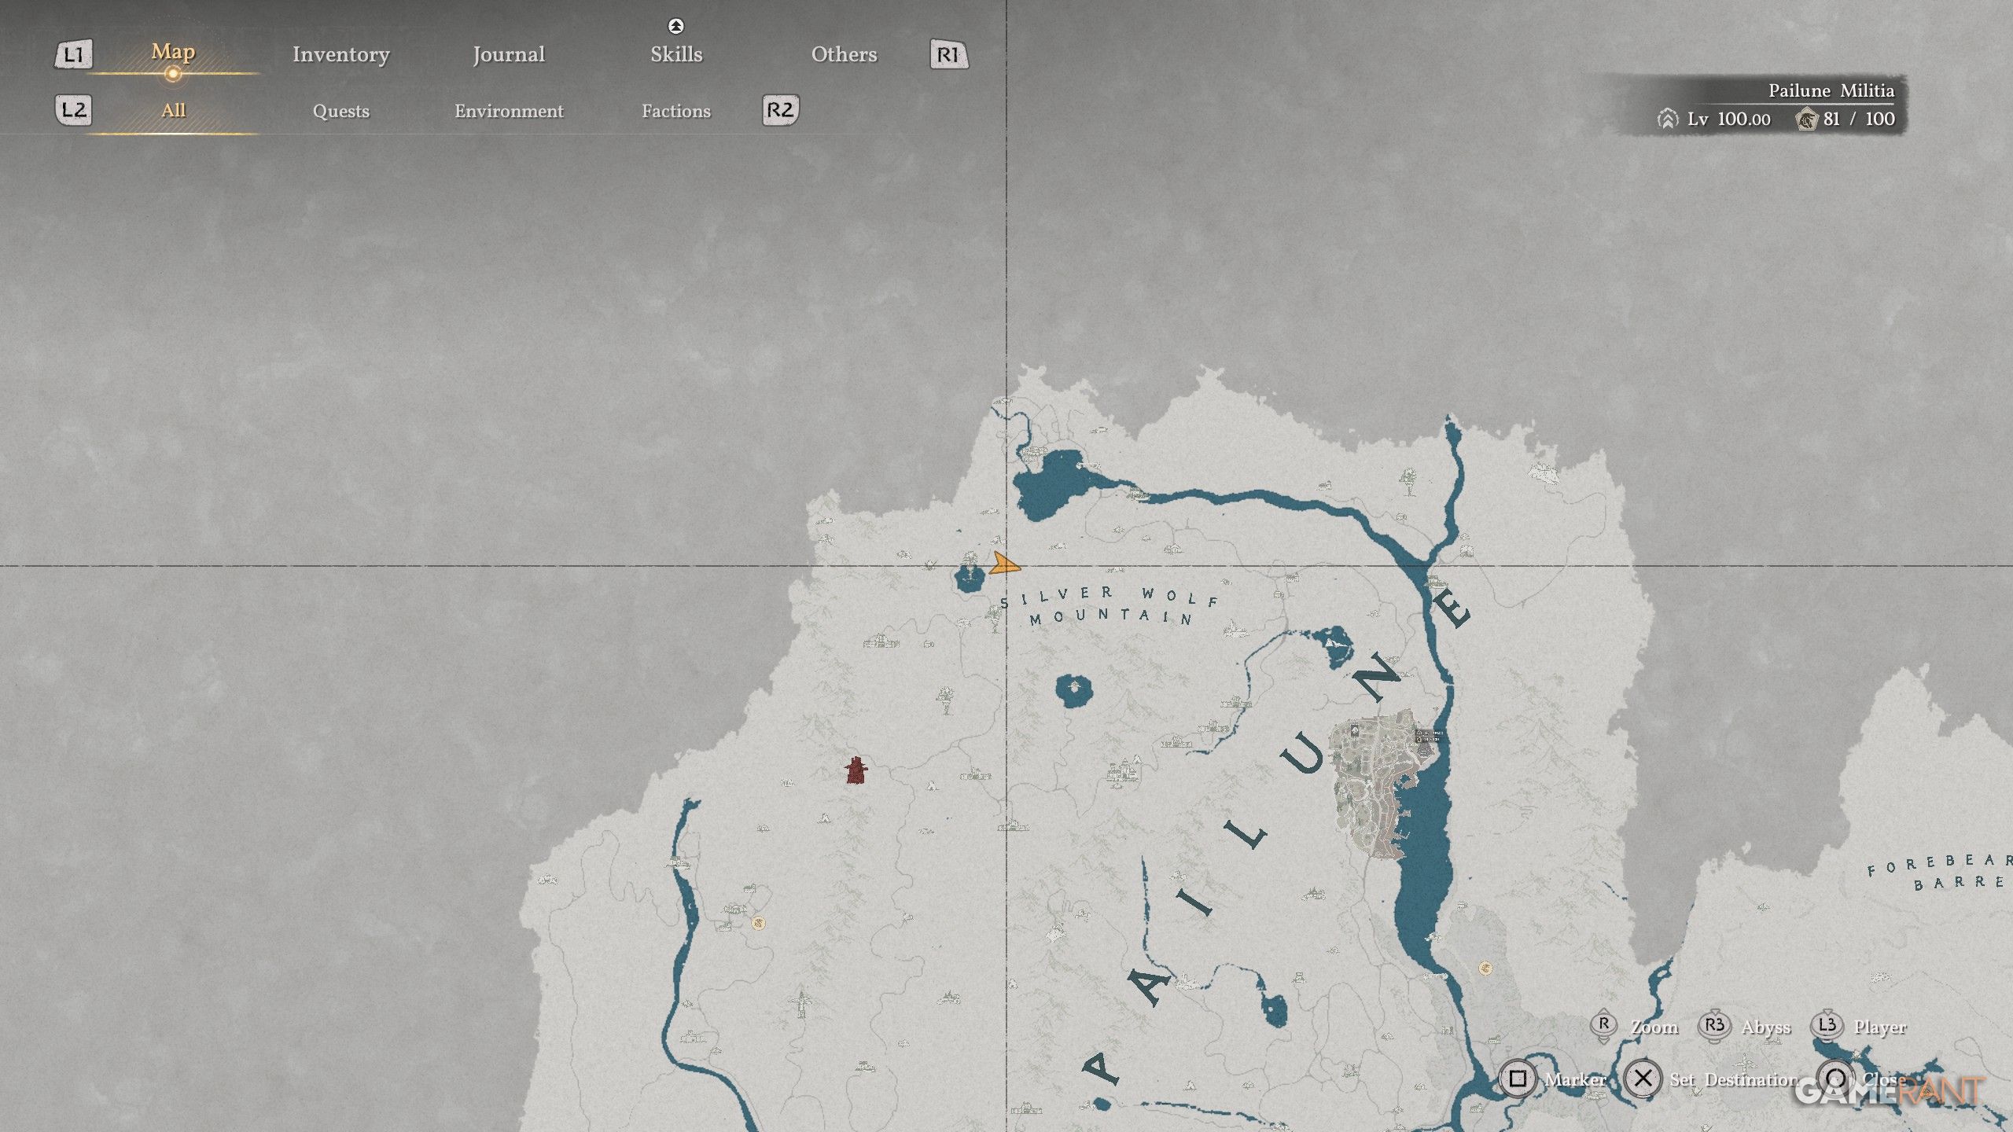Image resolution: width=2013 pixels, height=1132 pixels.
Task: Click gold emblem marker west of river
Action: (758, 923)
